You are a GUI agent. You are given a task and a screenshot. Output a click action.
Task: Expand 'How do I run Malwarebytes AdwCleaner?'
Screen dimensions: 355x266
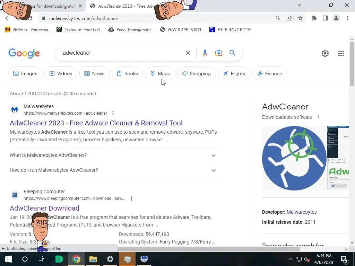114,170
